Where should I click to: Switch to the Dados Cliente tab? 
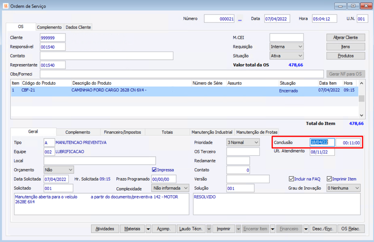pyautogui.click(x=78, y=27)
